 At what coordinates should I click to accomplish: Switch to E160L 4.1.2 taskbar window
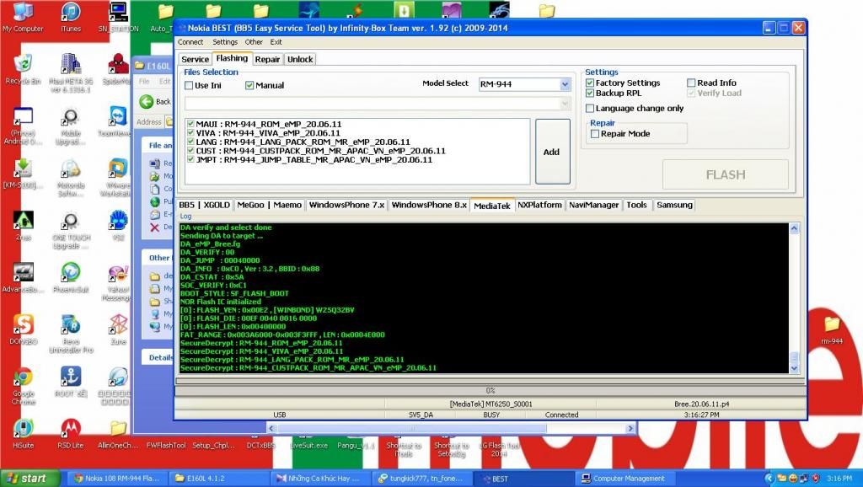click(220, 479)
